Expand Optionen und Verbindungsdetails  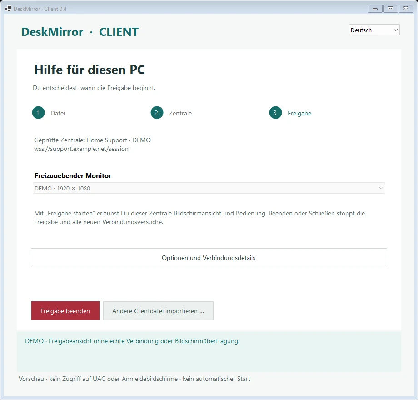pos(209,258)
